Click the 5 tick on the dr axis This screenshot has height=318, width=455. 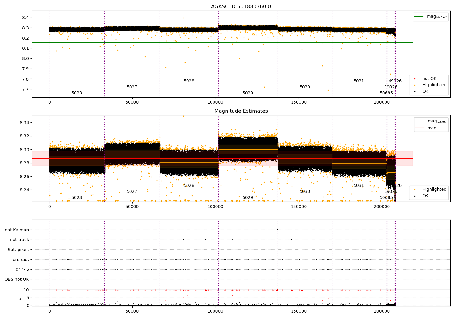(x=28, y=298)
